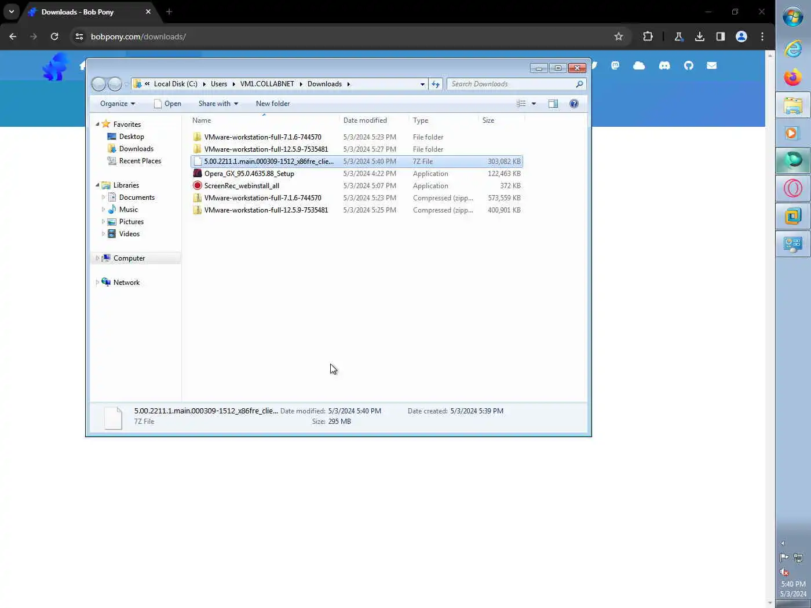Click Local Disk (C:) in the breadcrumb
The height and width of the screenshot is (608, 811).
coord(176,84)
